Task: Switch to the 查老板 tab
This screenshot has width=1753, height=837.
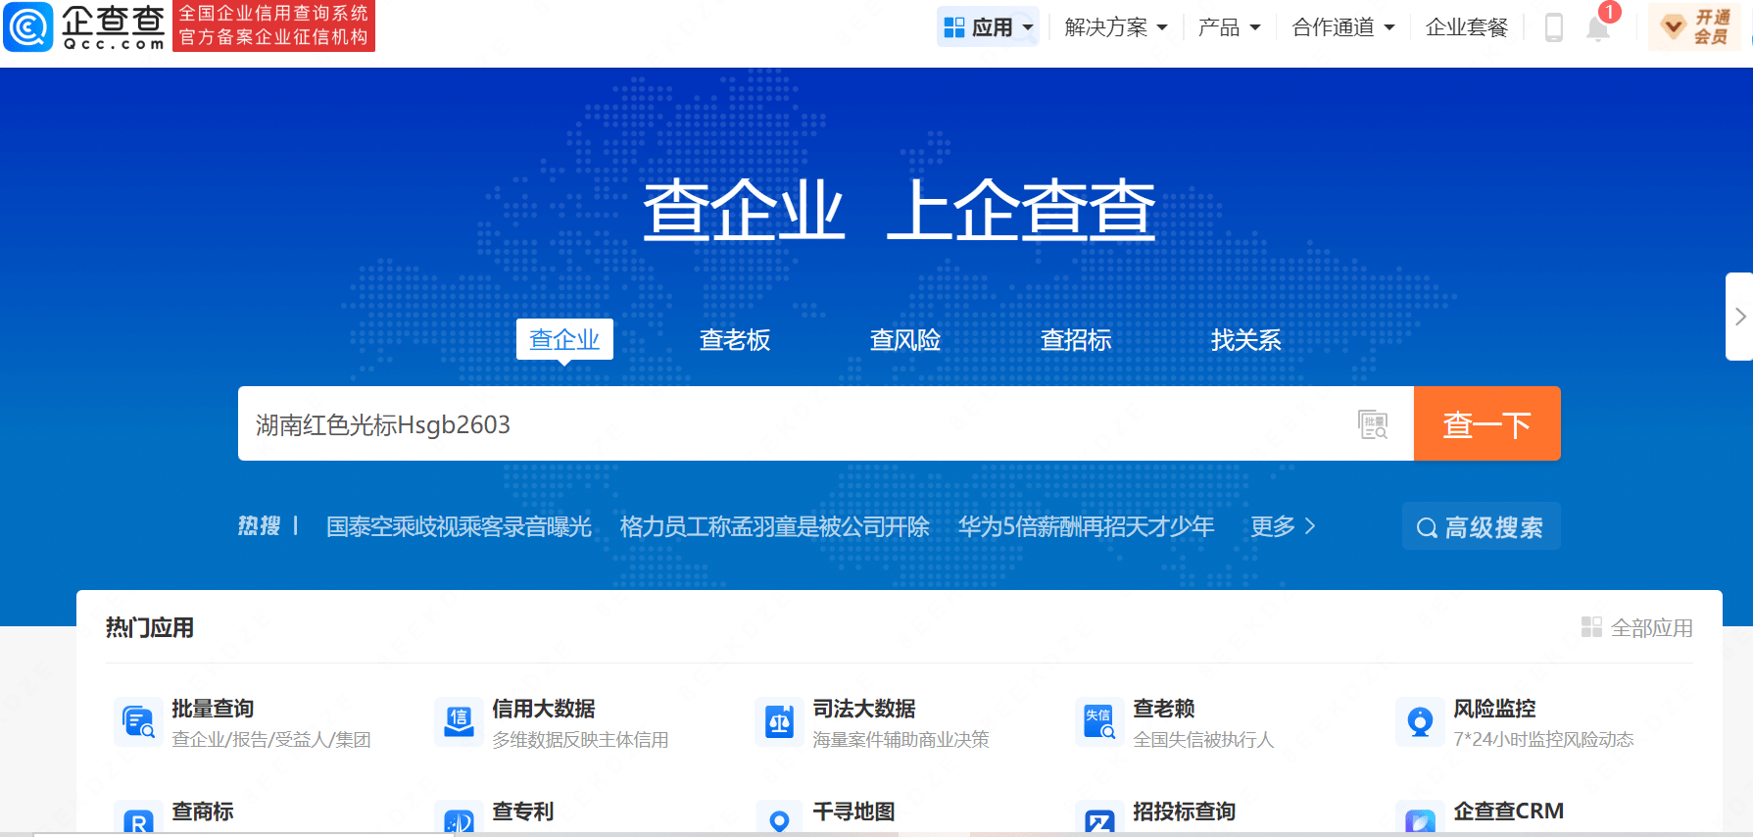Action: [735, 340]
